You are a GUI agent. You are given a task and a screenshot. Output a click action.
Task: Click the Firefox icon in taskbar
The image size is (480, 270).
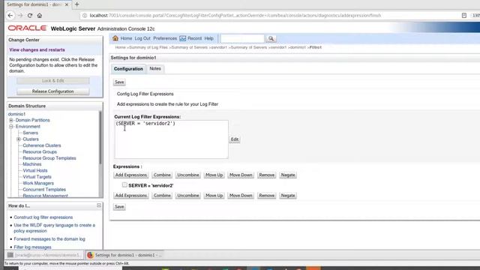(90, 255)
